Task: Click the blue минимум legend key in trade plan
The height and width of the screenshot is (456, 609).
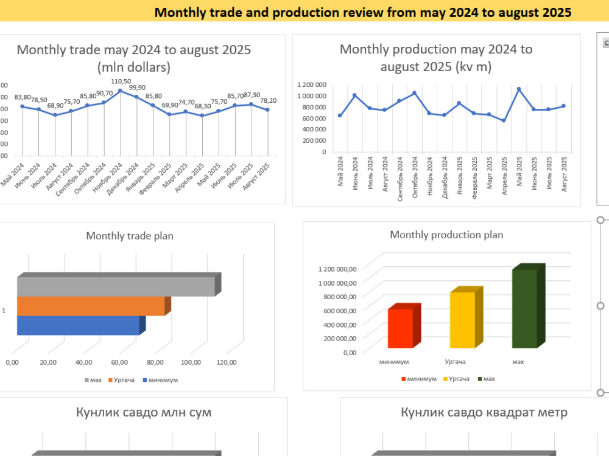Action: (x=145, y=380)
